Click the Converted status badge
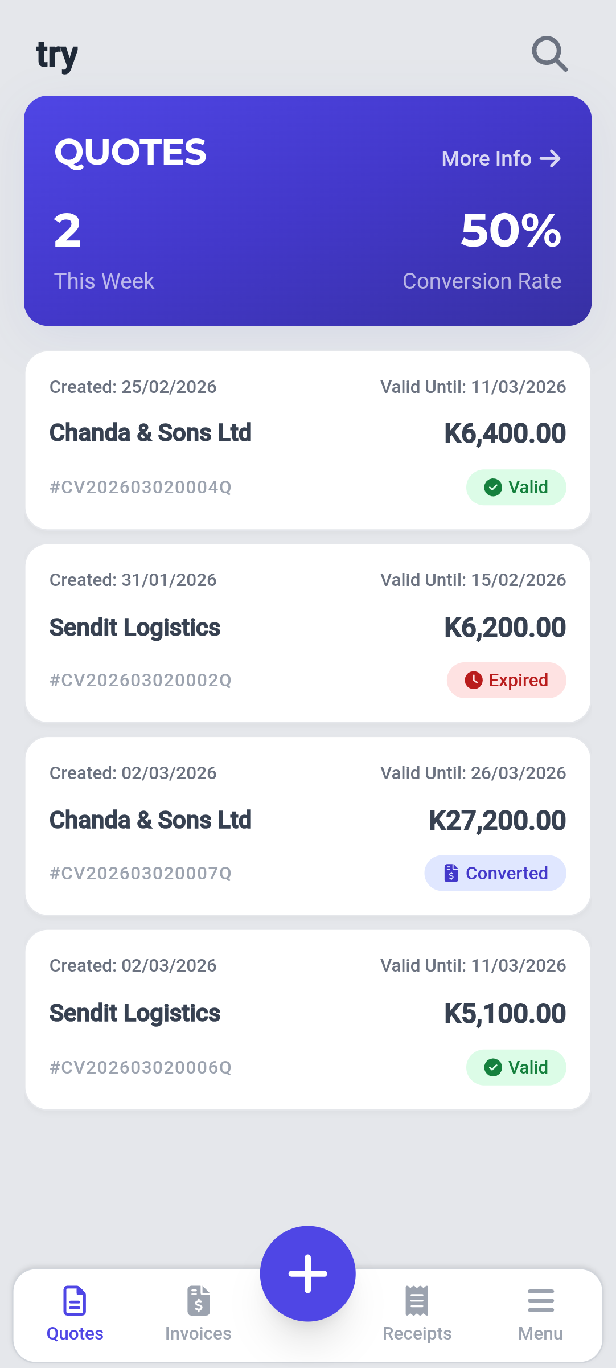 click(x=495, y=873)
